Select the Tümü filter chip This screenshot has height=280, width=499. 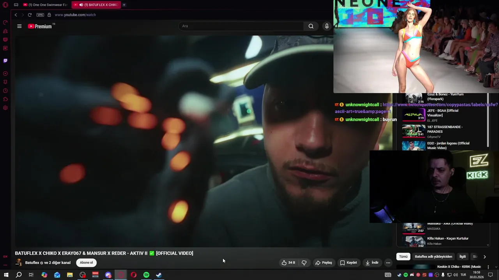pos(403,257)
